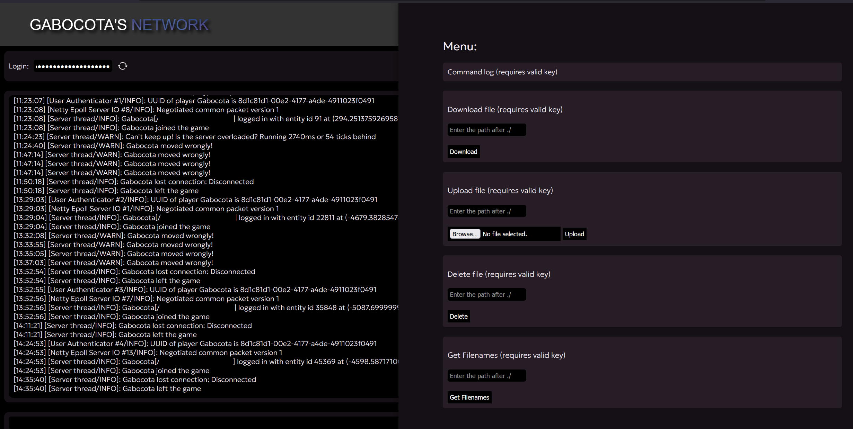Click the Login password input field

[73, 66]
